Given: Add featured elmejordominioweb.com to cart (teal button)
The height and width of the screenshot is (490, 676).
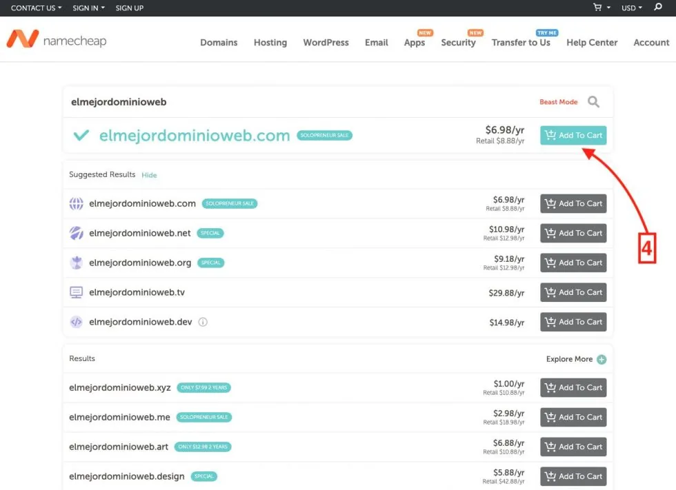Looking at the screenshot, I should click(573, 135).
